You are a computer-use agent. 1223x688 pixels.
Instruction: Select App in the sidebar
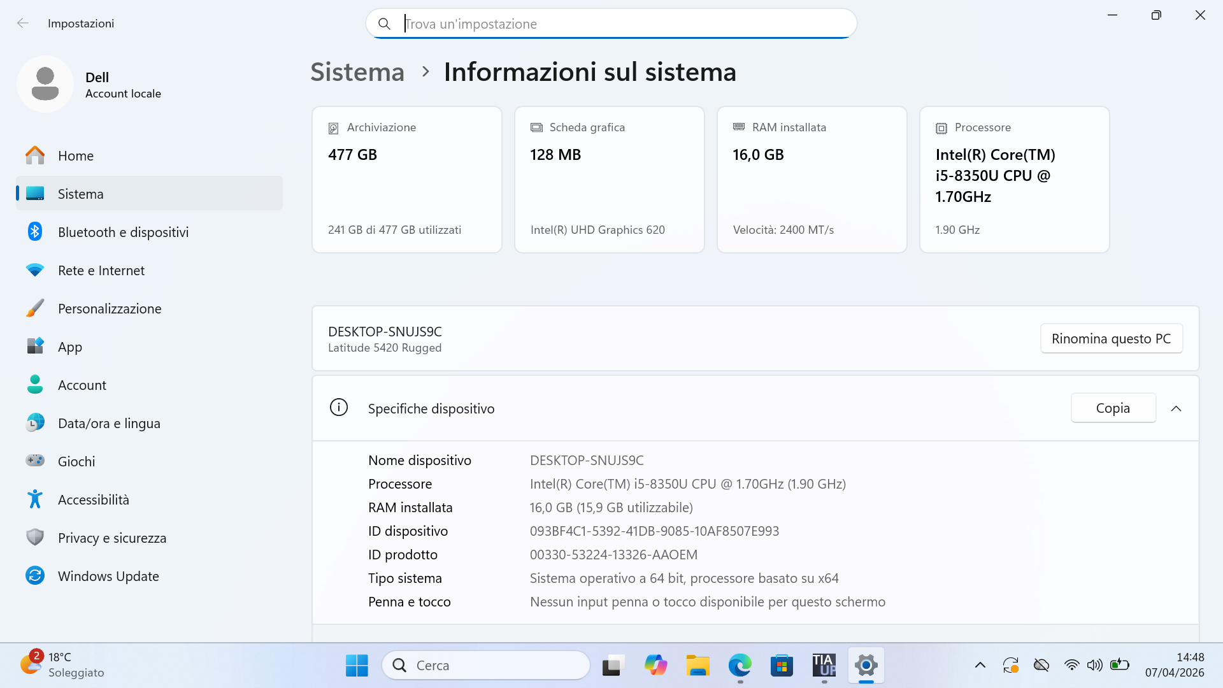pos(69,347)
